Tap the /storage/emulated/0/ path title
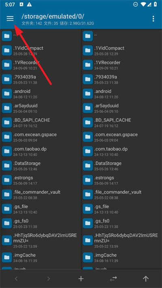Image resolution: width=162 pixels, height=288 pixels. 53,17
